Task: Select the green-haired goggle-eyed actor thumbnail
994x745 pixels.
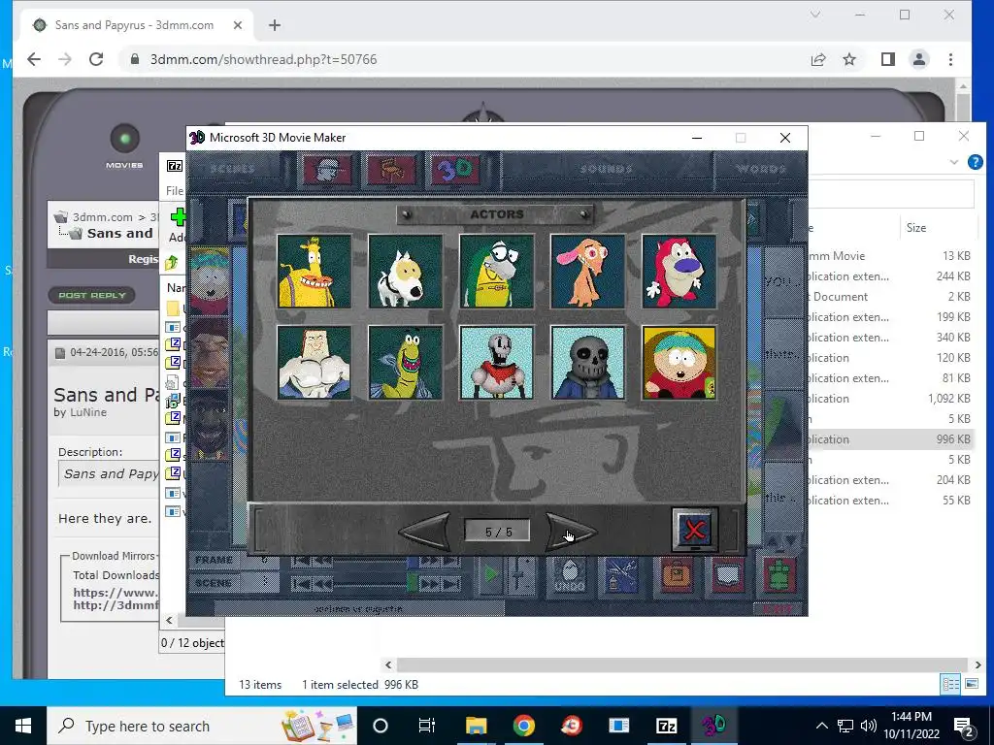Action: 496,272
